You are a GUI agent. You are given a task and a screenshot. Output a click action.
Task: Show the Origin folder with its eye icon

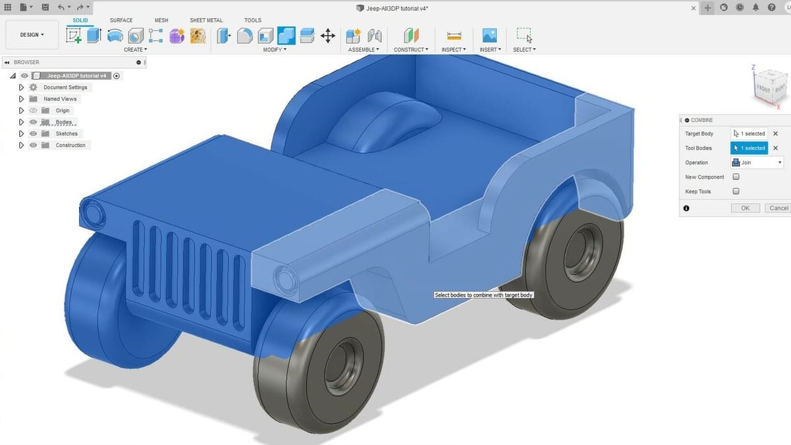(x=33, y=110)
